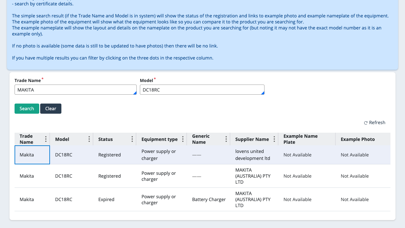Click the Registered status in the second row
The width and height of the screenshot is (405, 228).
(x=109, y=176)
